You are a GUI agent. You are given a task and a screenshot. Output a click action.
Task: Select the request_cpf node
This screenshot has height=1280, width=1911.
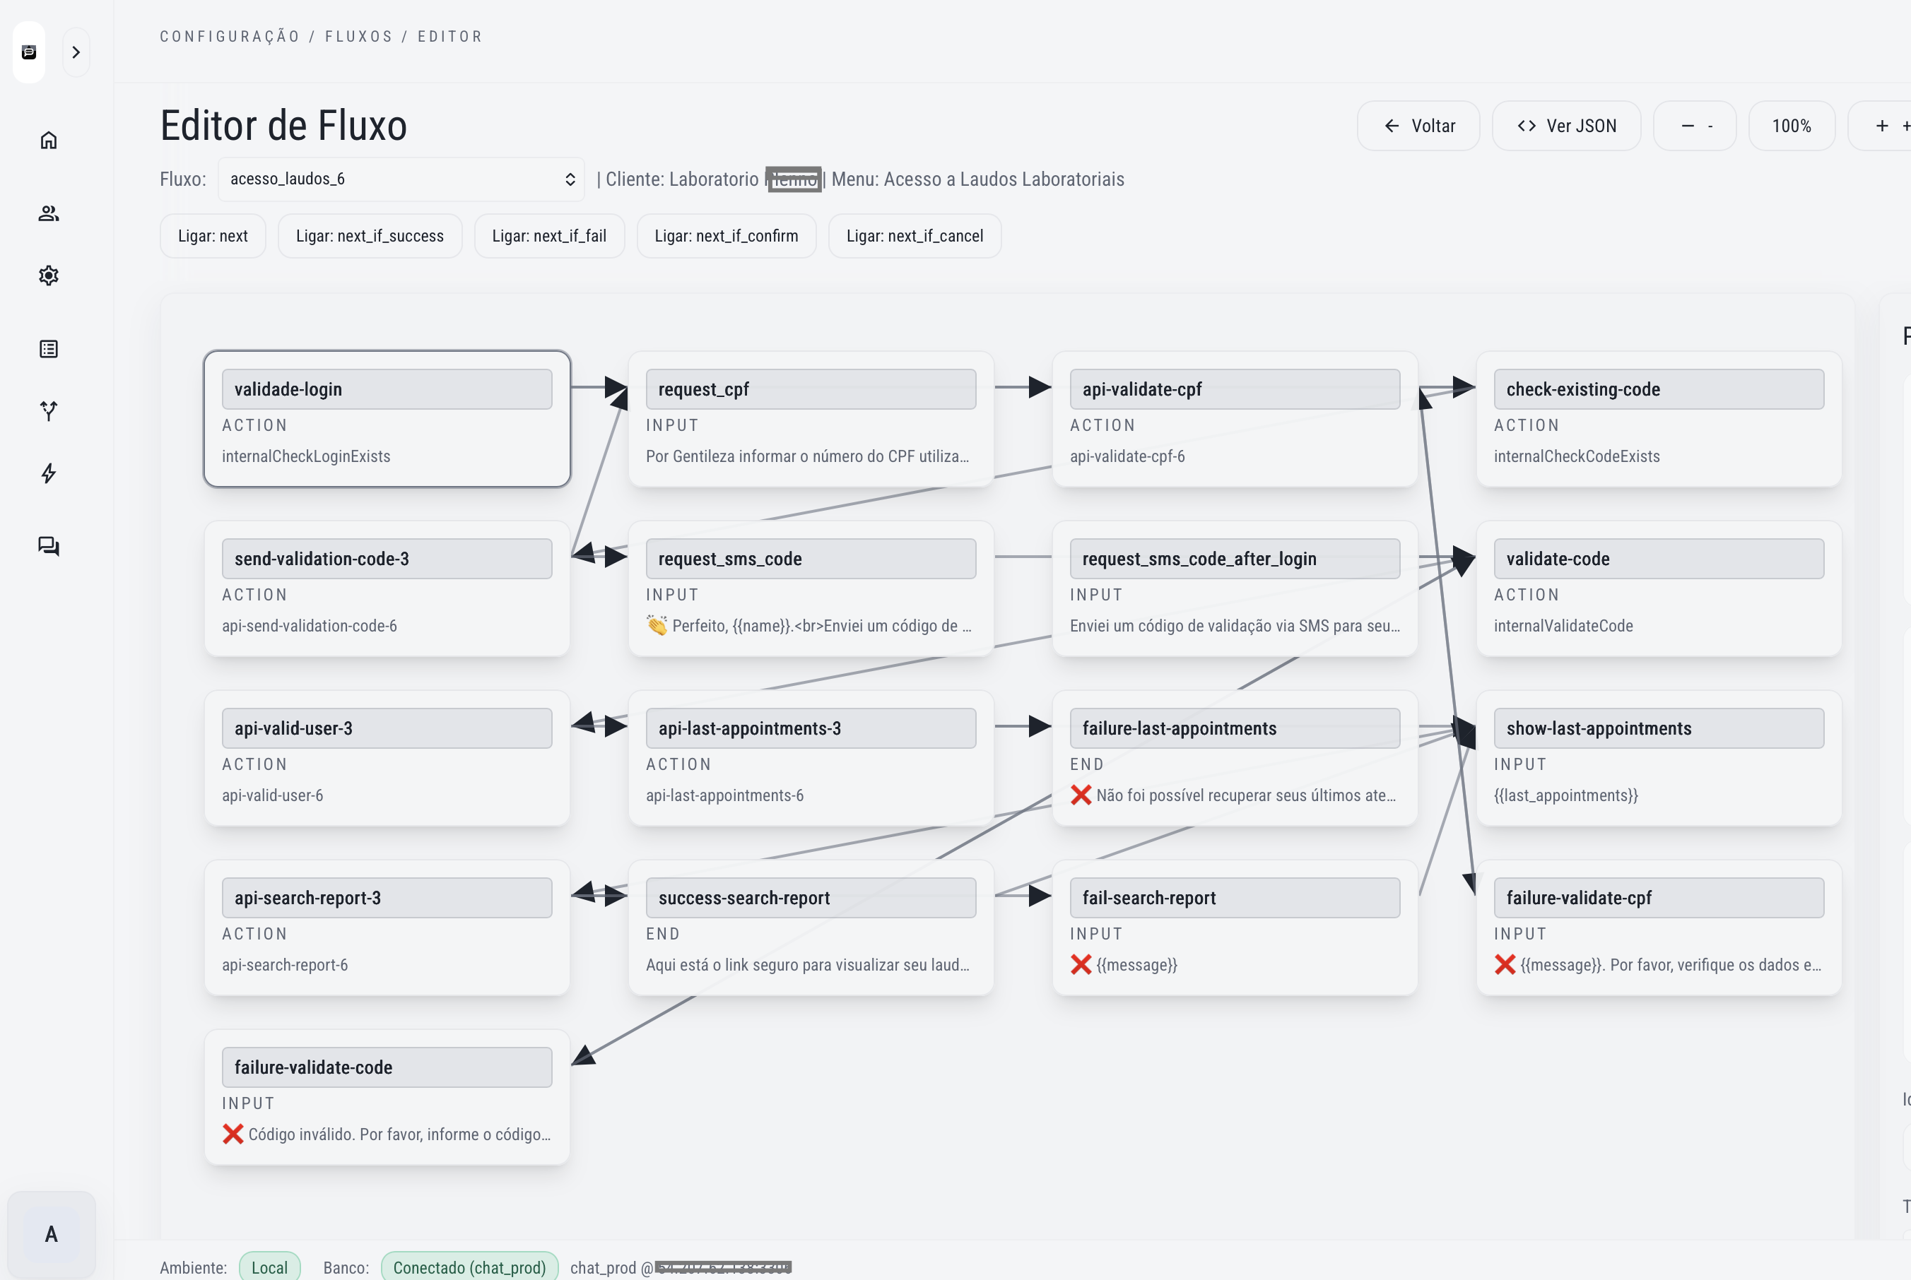click(811, 419)
